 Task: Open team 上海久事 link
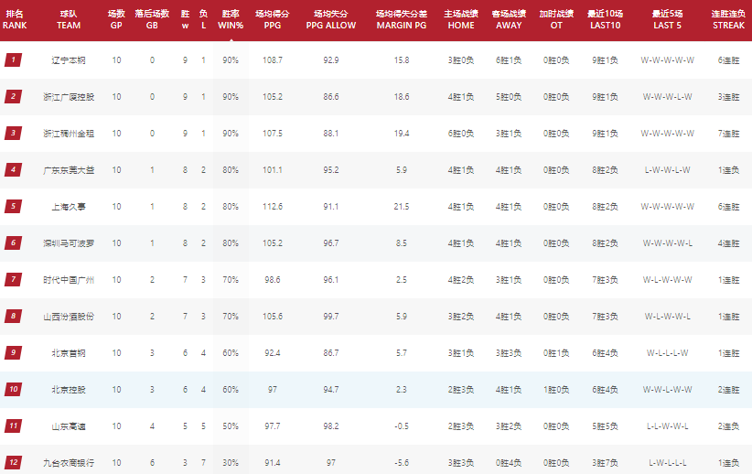coord(69,207)
